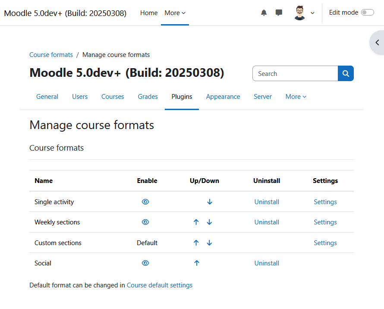
Task: Open the block drawer arrow tab
Action: 377,43
